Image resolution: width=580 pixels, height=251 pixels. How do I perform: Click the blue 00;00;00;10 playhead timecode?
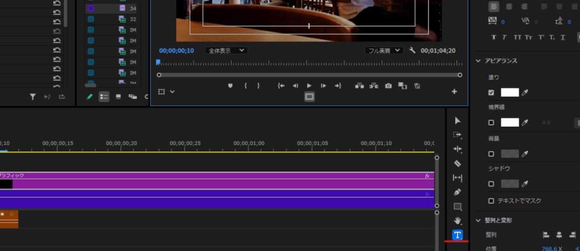click(x=176, y=50)
